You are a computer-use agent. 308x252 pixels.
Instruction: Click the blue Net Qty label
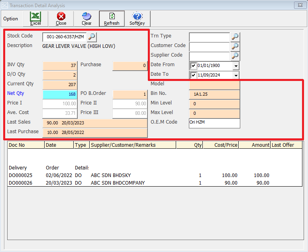[16, 93]
